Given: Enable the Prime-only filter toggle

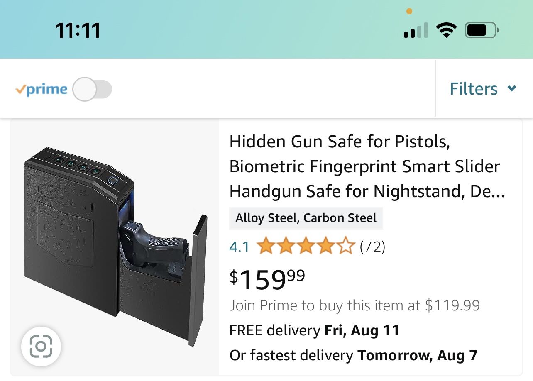Looking at the screenshot, I should [93, 89].
